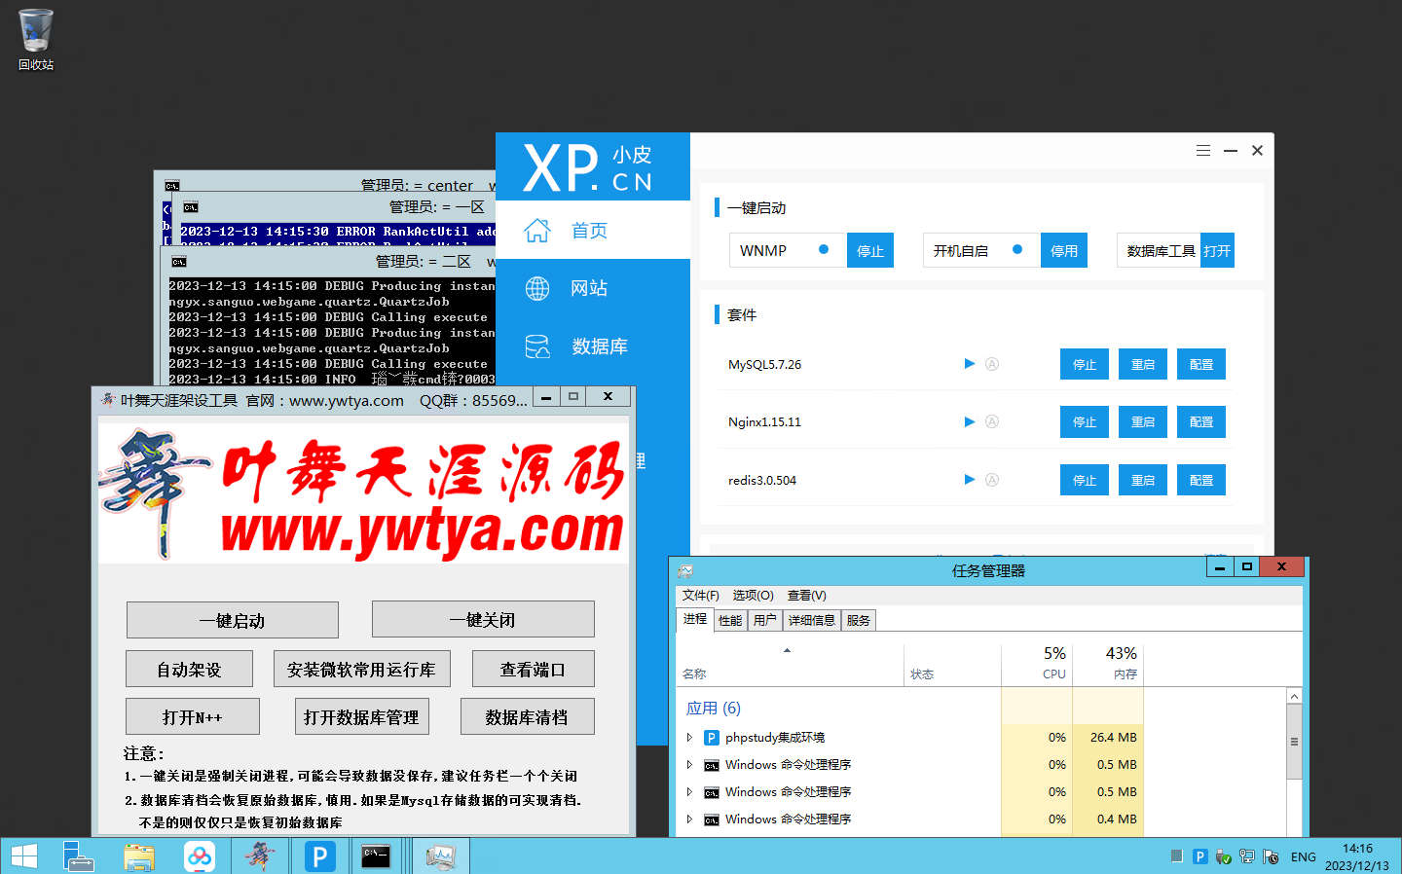Screen dimensions: 1402x874
Task: Expand the second Windows 命令处理程序 row
Action: click(x=689, y=791)
